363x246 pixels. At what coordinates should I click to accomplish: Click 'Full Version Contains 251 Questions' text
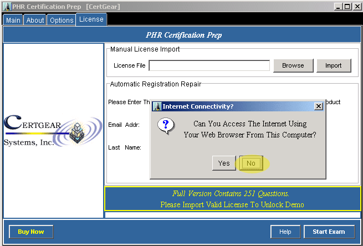[231, 194]
